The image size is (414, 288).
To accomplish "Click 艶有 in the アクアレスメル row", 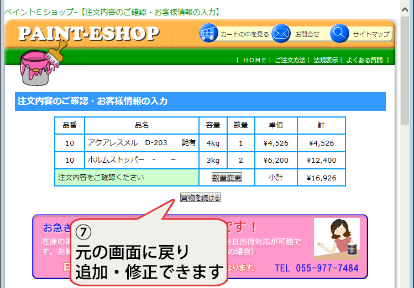I will 188,142.
